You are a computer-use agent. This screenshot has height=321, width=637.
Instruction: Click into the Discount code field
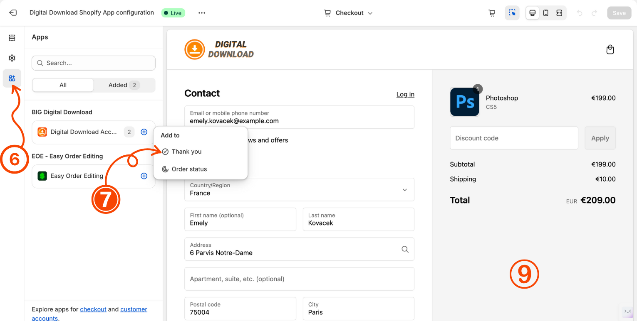pos(514,138)
